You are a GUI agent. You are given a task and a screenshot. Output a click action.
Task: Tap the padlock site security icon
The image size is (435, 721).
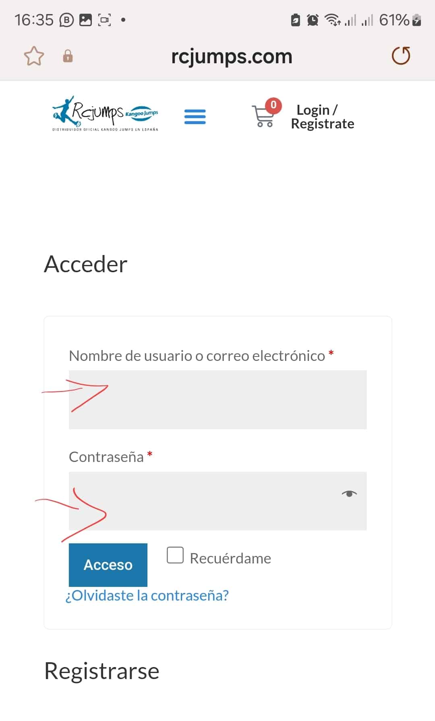(x=68, y=56)
